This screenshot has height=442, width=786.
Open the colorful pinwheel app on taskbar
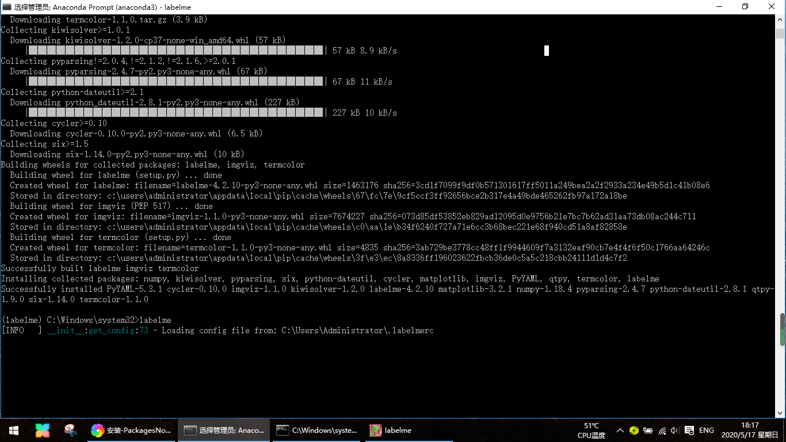43,430
